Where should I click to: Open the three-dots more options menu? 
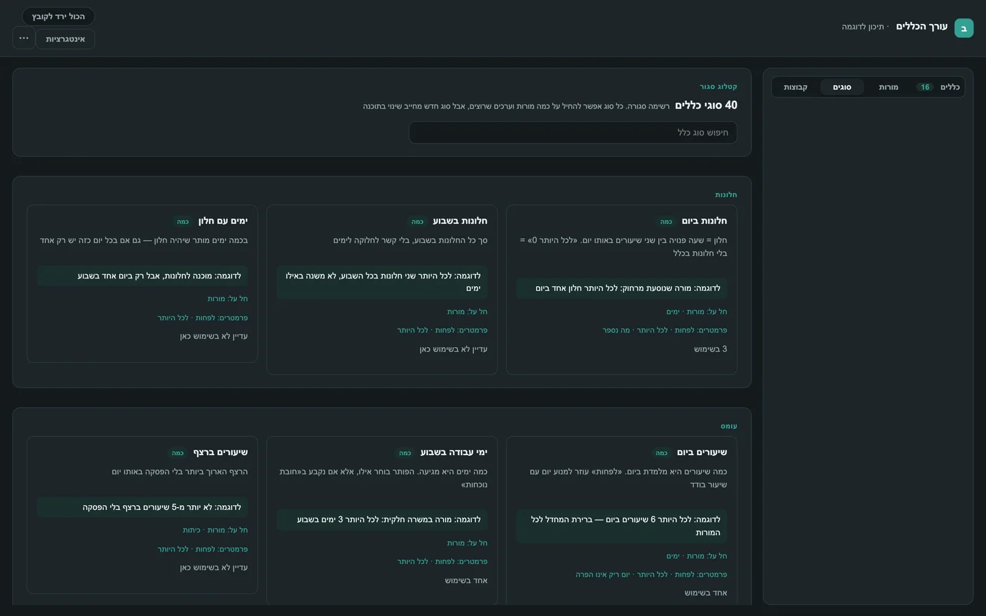point(24,38)
